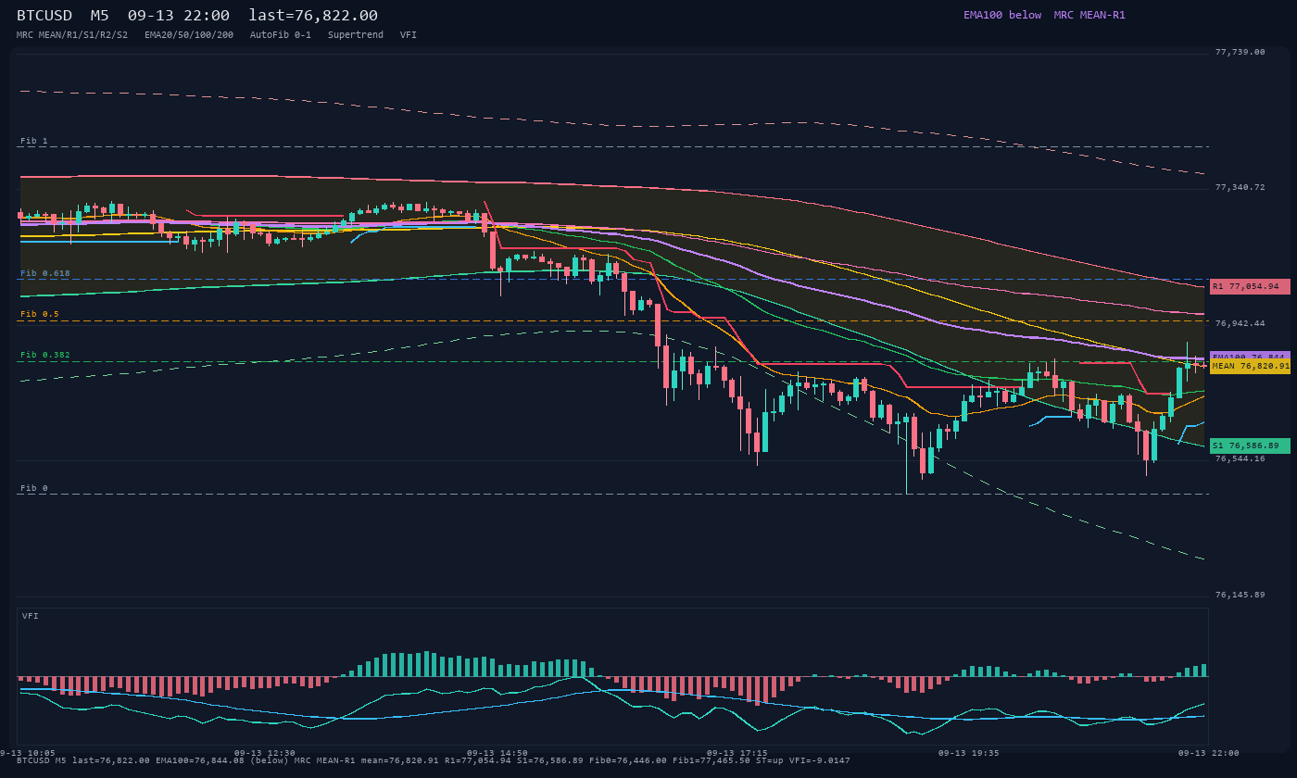This screenshot has width=1297, height=778.
Task: Select the '09-13 17:15' time axis label
Action: coord(737,753)
